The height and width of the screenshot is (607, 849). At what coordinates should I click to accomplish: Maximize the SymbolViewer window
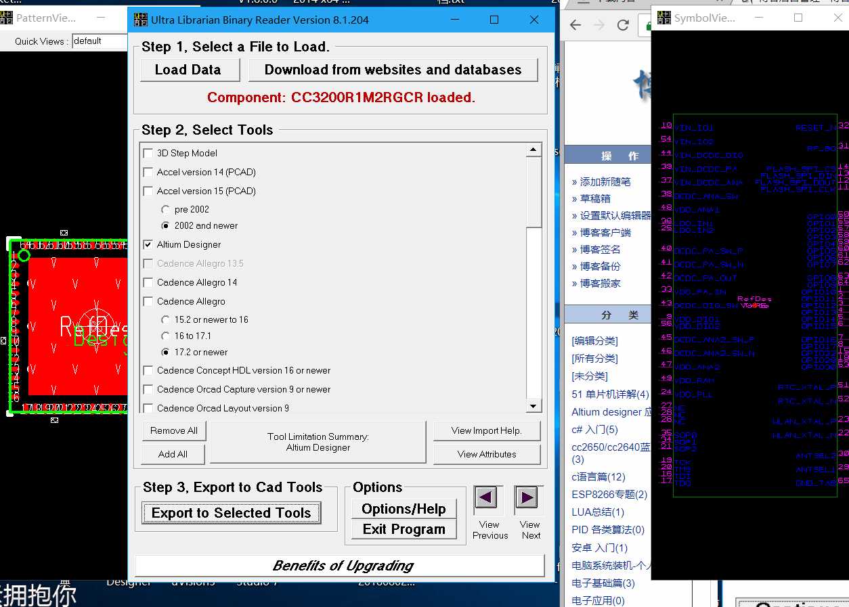798,18
